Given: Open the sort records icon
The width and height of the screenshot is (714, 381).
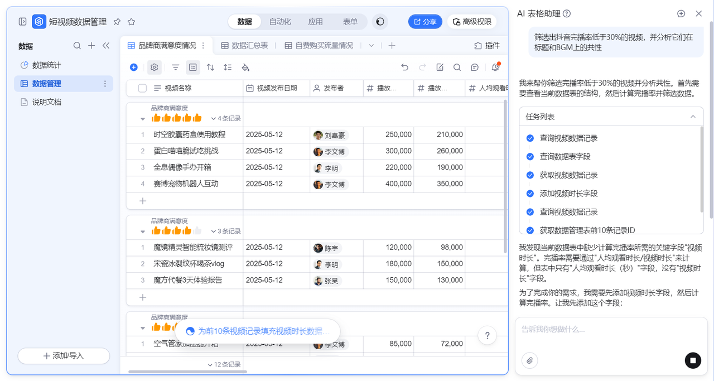Looking at the screenshot, I should pos(210,67).
